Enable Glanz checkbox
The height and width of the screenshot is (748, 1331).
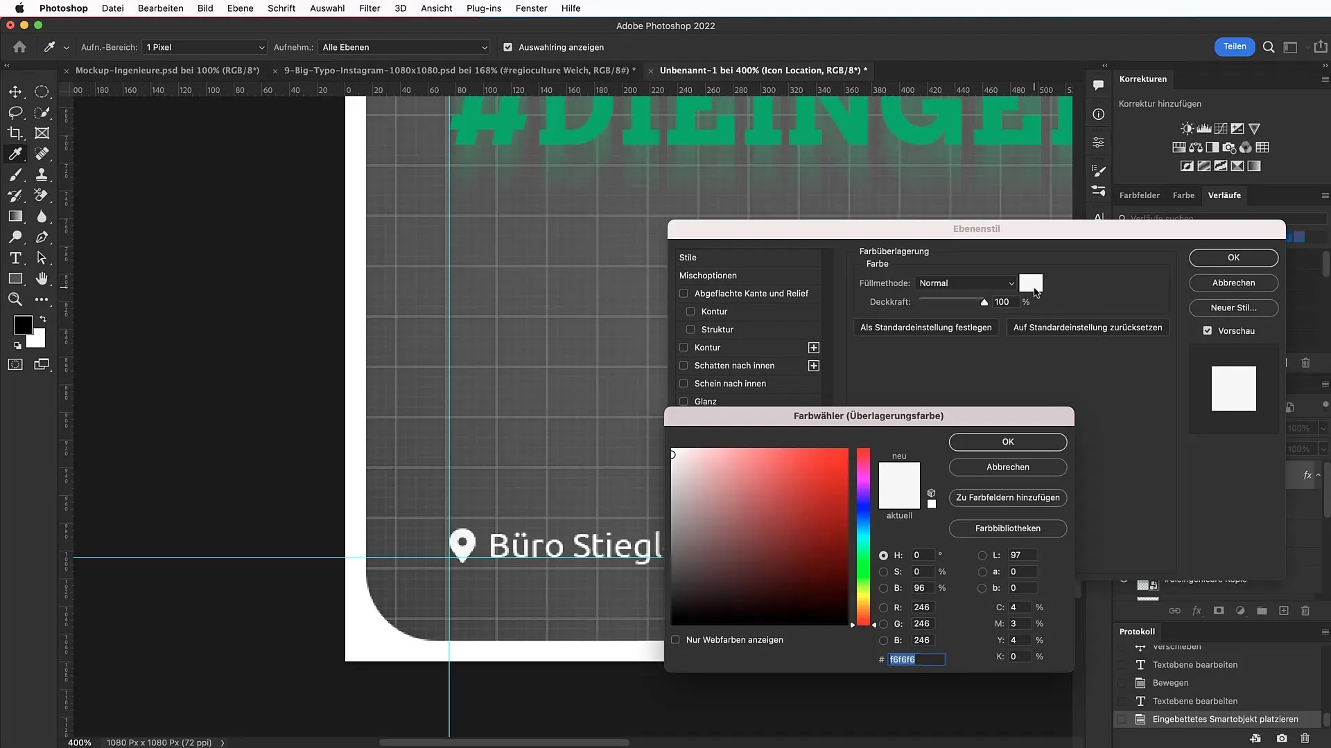click(x=684, y=402)
